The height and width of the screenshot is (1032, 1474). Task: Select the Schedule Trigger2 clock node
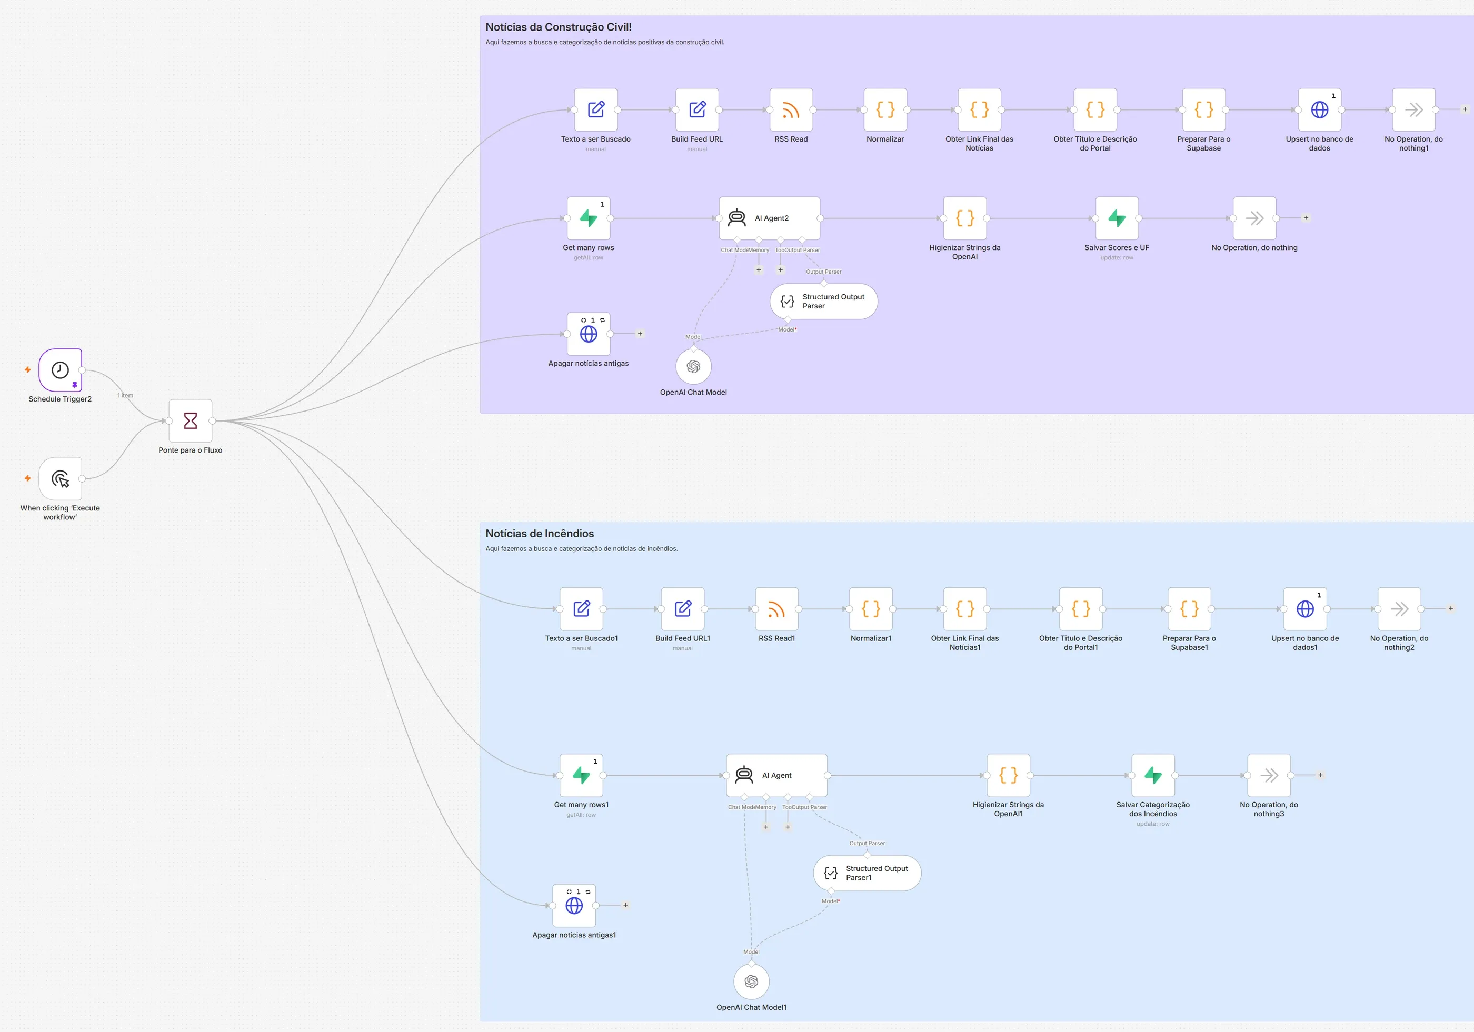tap(61, 369)
